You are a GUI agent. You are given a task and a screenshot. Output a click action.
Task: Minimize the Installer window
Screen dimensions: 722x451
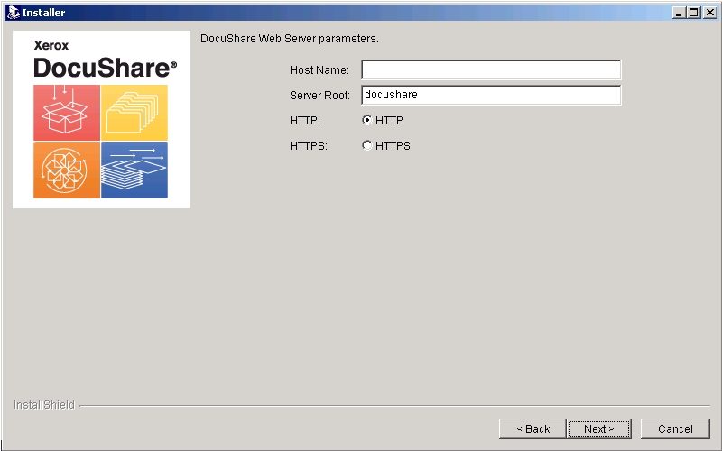point(679,13)
